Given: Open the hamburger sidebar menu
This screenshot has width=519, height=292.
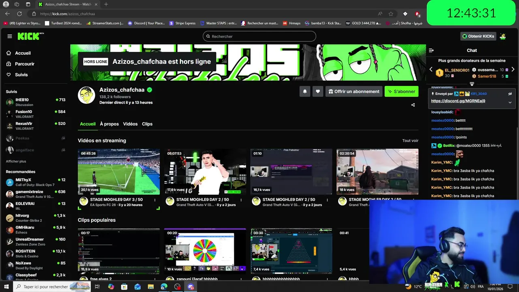Looking at the screenshot, I should pyautogui.click(x=9, y=36).
